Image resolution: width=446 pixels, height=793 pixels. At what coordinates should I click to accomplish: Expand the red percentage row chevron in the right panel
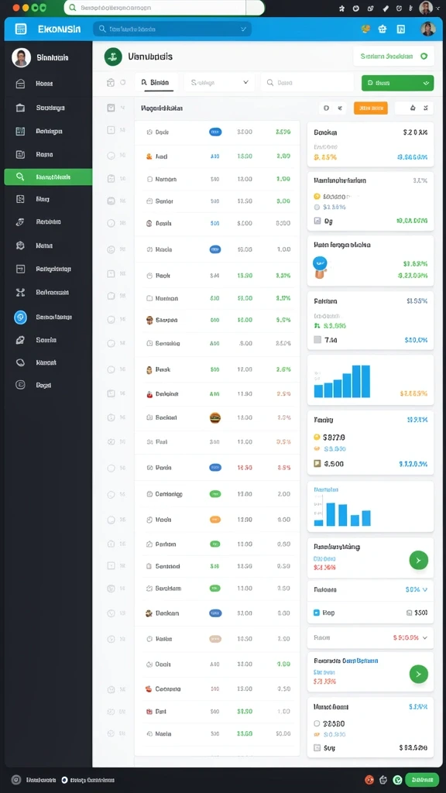(425, 638)
